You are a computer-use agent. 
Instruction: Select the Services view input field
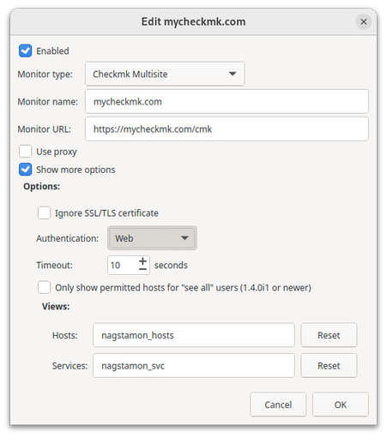[x=194, y=366]
